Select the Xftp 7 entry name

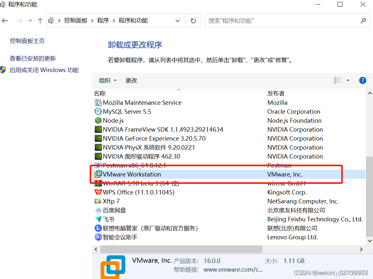point(111,201)
